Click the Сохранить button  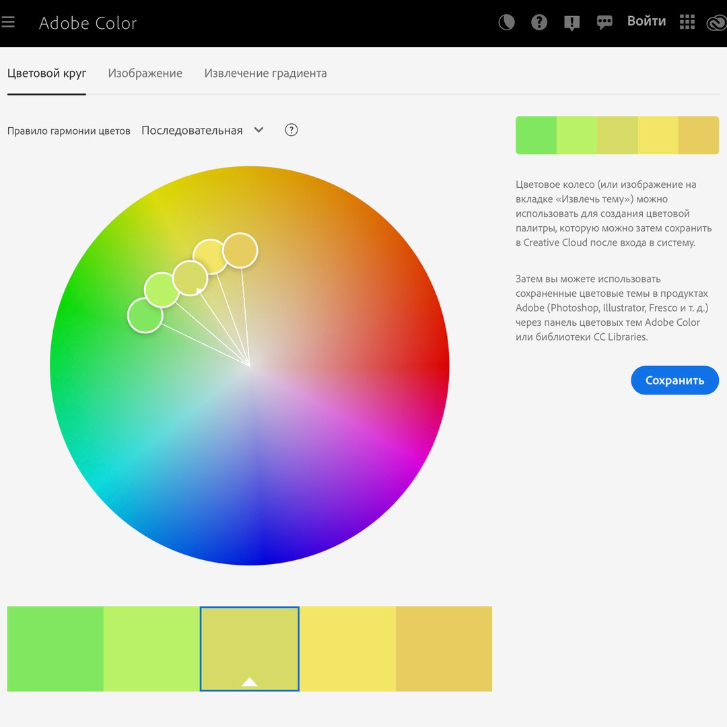(x=674, y=380)
